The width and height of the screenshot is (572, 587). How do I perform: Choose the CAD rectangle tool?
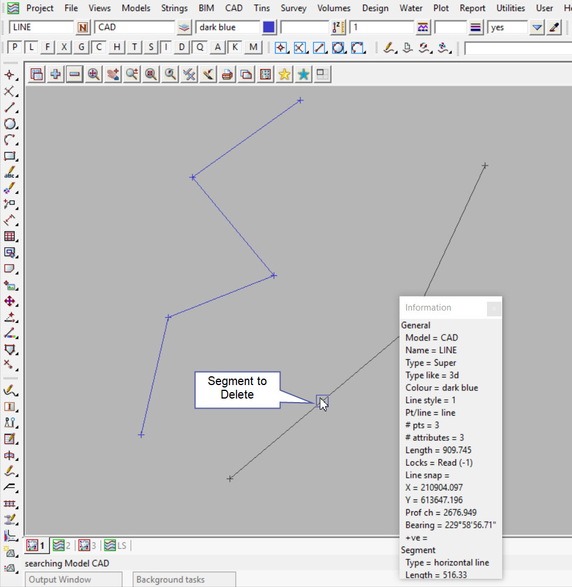pyautogui.click(x=9, y=157)
